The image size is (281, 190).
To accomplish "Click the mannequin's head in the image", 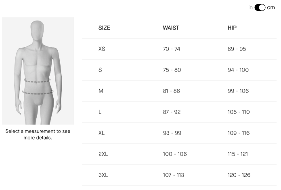I will click(37, 30).
